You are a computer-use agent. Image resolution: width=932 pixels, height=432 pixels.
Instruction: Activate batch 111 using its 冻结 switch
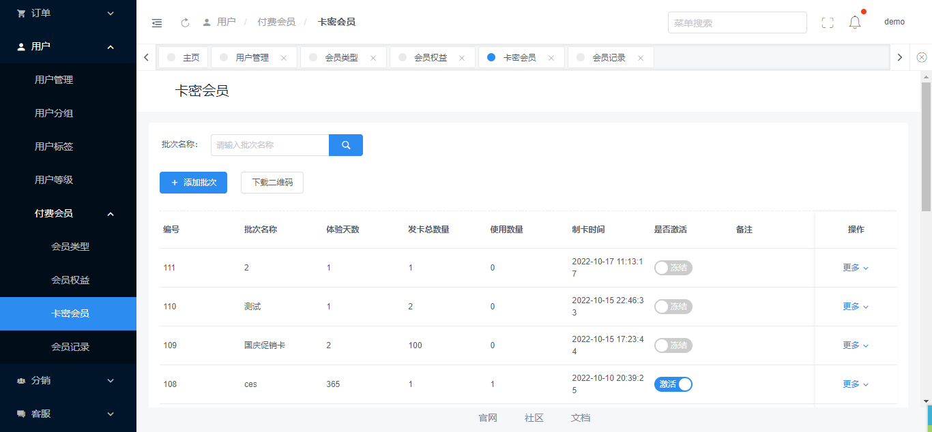click(x=673, y=268)
